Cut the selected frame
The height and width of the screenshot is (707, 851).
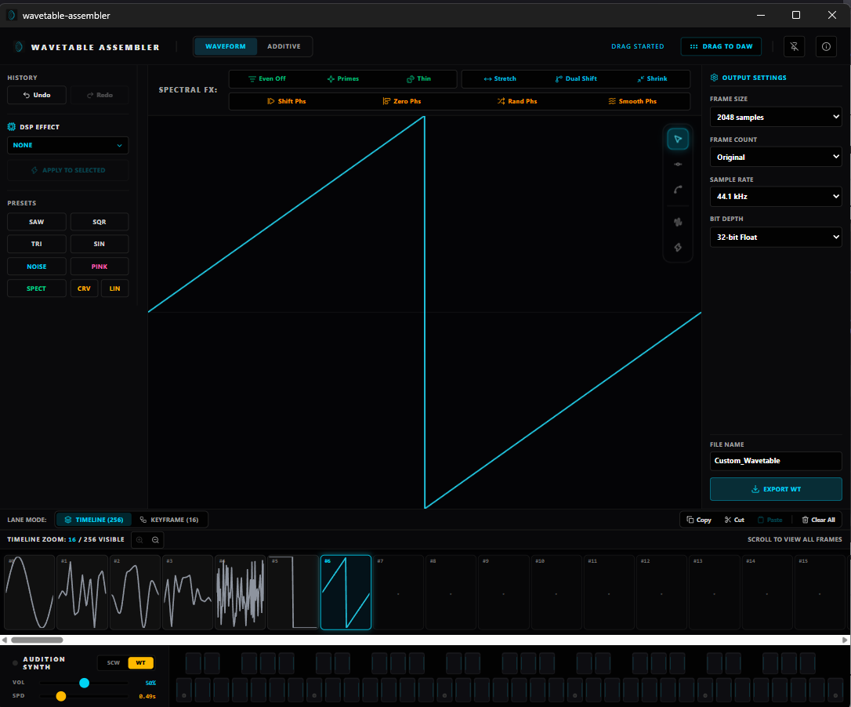click(x=734, y=520)
